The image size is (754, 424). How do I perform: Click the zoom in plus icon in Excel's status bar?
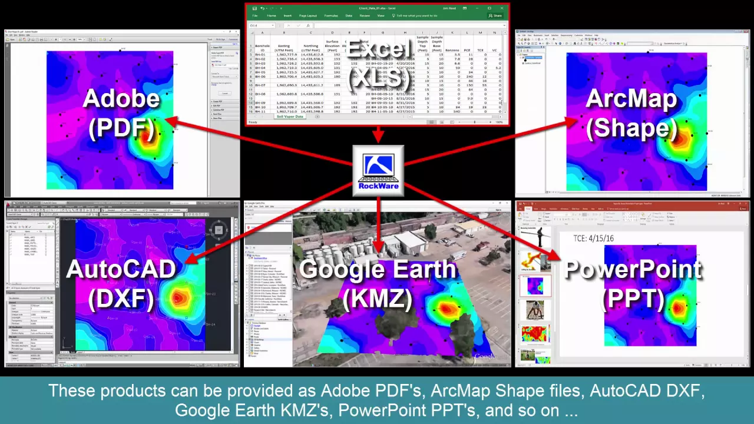click(491, 122)
